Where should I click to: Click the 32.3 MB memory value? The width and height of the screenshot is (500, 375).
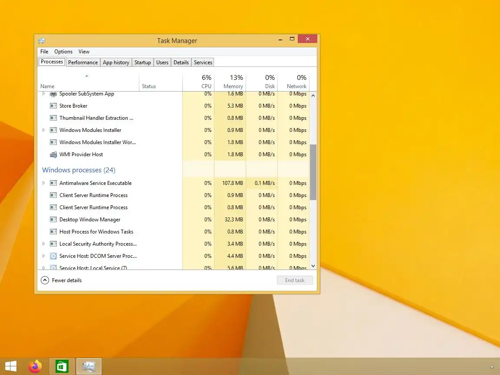(x=234, y=219)
